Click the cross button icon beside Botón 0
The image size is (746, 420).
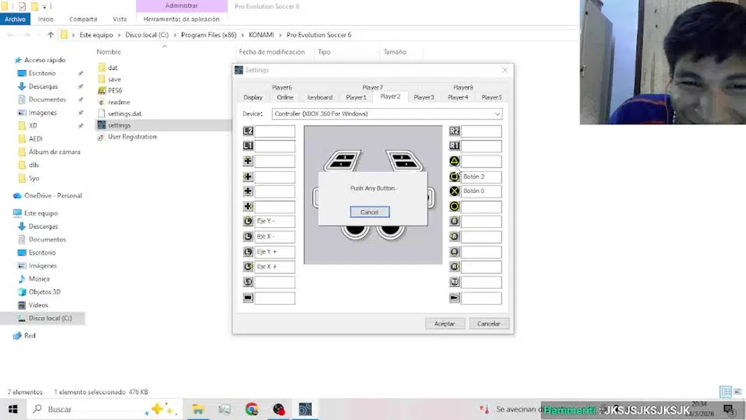click(455, 191)
